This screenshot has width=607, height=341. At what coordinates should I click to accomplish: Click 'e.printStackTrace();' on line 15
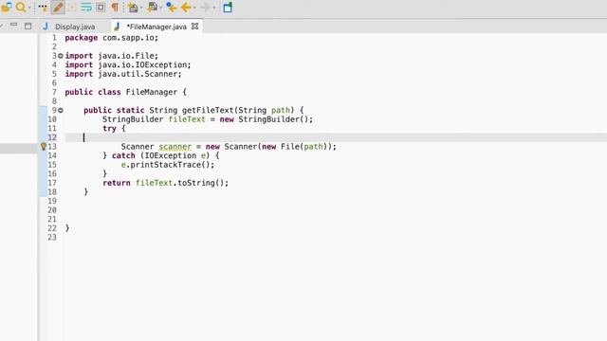click(x=168, y=165)
